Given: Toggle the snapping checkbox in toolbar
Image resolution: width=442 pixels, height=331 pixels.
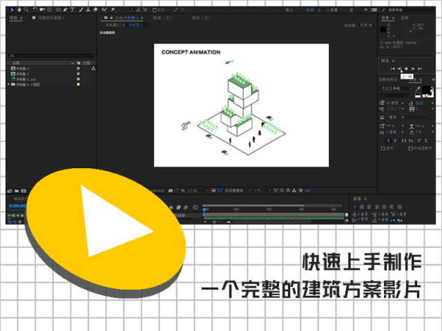Looking at the screenshot, I should [x=155, y=10].
